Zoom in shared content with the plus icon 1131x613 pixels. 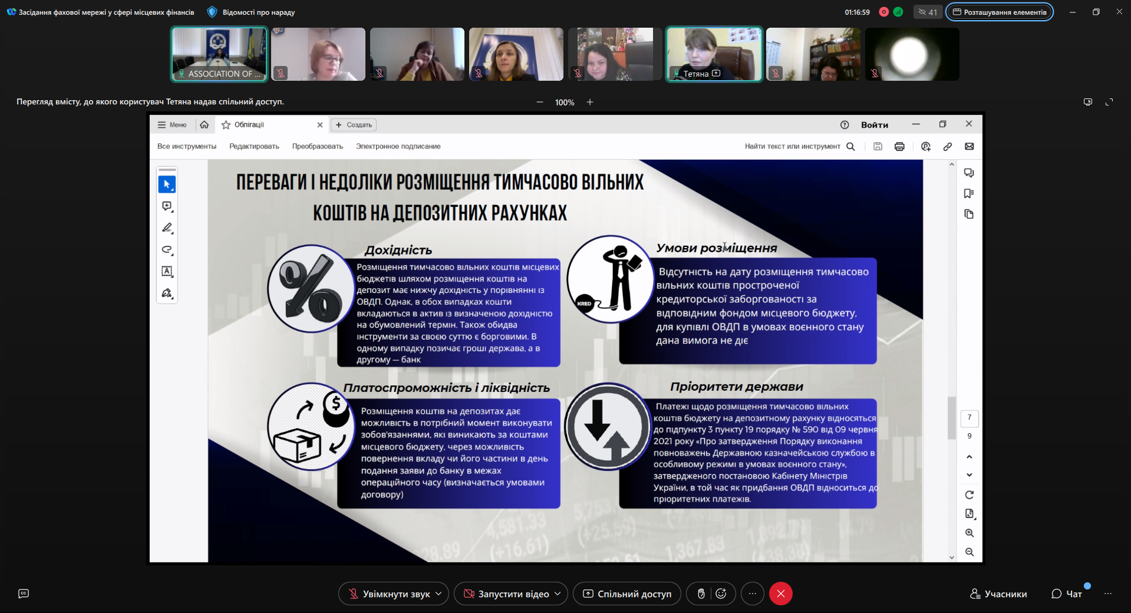589,102
